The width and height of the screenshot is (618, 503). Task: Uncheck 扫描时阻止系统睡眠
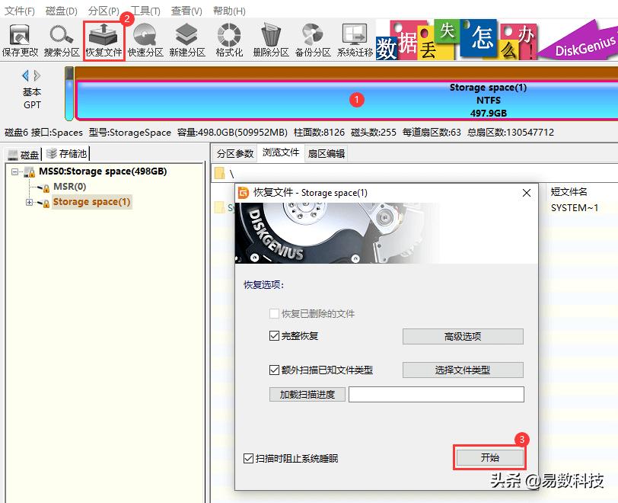pyautogui.click(x=249, y=457)
